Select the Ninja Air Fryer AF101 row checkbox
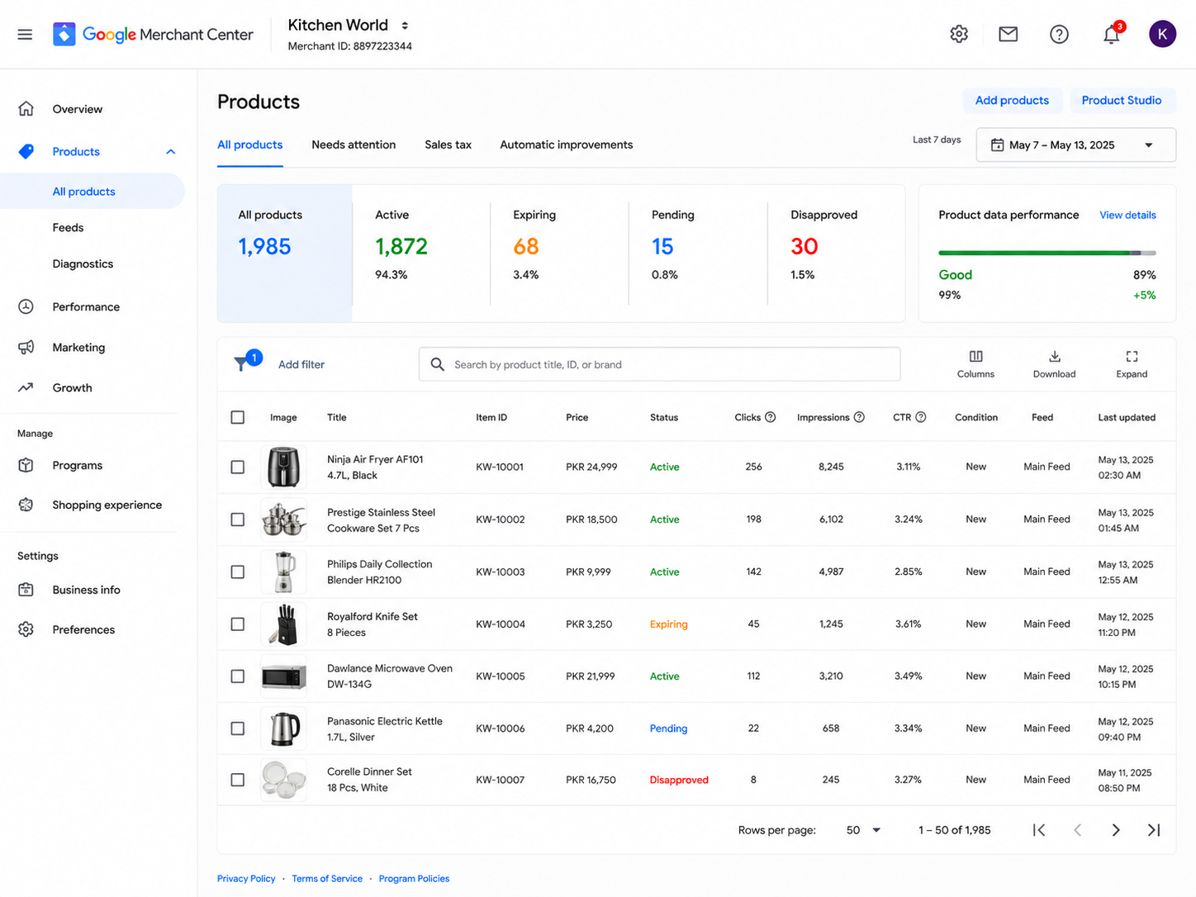The width and height of the screenshot is (1196, 897). click(x=238, y=467)
